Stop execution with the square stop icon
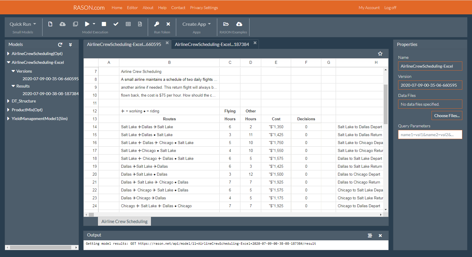Image resolution: width=472 pixels, height=257 pixels. coord(104,24)
